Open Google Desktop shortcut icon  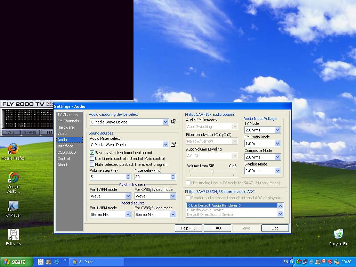pos(13,177)
